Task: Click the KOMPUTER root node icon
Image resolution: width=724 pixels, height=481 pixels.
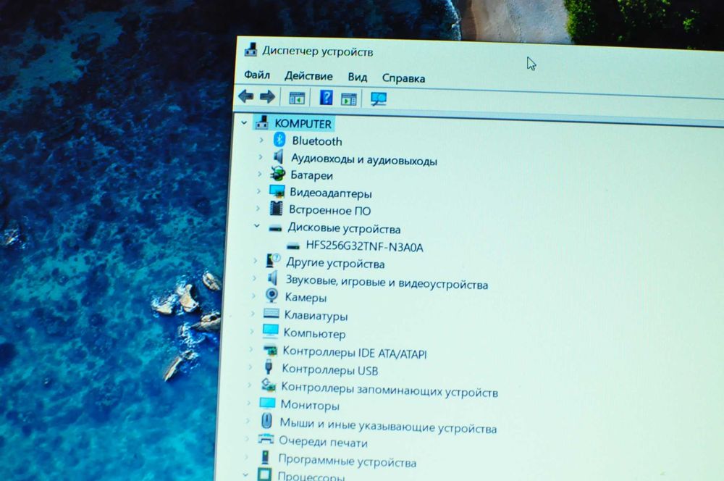Action: pyautogui.click(x=262, y=122)
